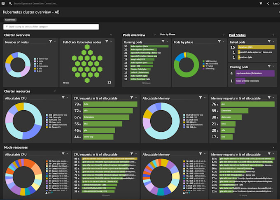Filter the Running pods tile
The image size is (280, 200).
coord(163,42)
